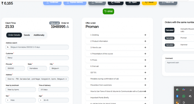The image size is (194, 104).
Task: Open Windows Security shield tray icon
Action: coord(177,90)
